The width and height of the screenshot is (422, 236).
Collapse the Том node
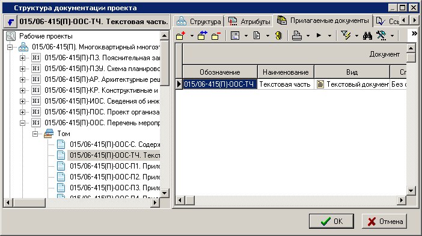pos(35,134)
